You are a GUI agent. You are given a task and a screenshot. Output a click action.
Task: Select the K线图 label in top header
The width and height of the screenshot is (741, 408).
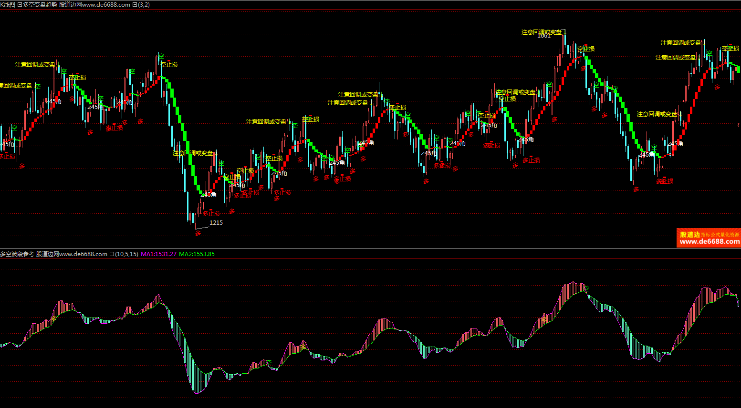point(7,5)
